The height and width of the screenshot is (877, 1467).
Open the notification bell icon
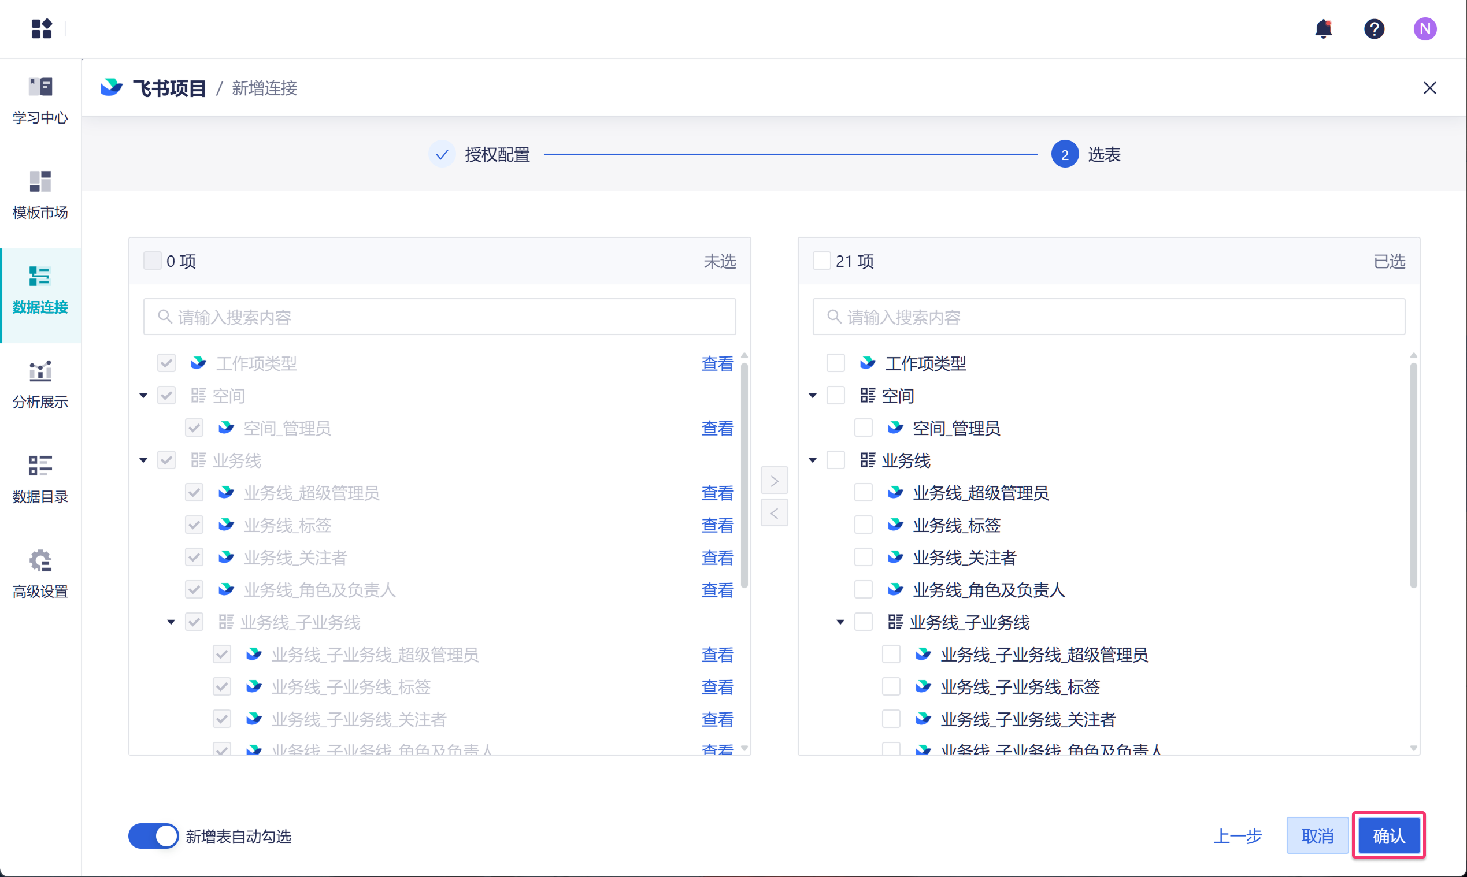click(x=1322, y=29)
